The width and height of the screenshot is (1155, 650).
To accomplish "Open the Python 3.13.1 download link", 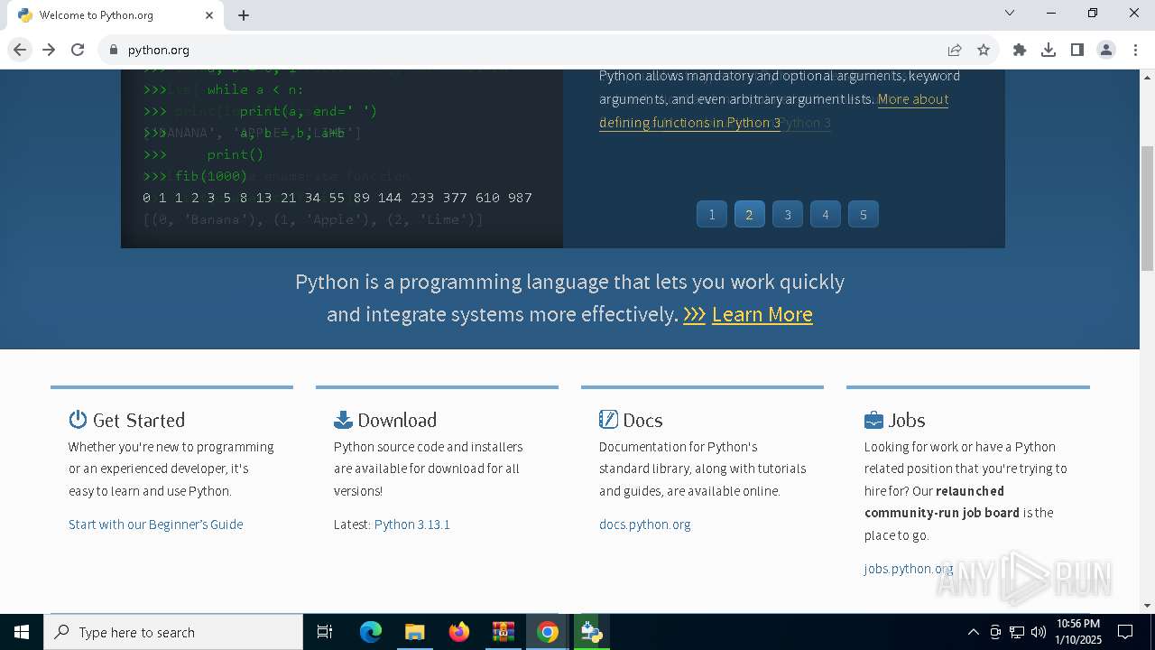I will [411, 525].
